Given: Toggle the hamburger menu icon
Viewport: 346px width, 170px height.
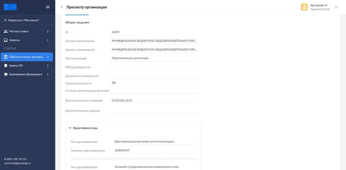Looking at the screenshot, I should coord(48,7).
